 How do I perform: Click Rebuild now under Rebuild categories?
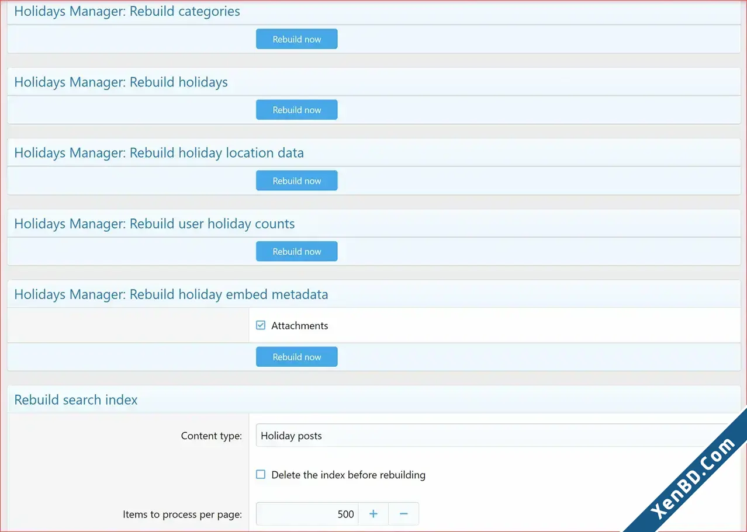(296, 39)
